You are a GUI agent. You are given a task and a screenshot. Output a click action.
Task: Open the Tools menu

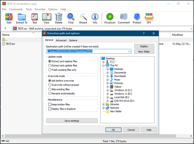pos(29,9)
